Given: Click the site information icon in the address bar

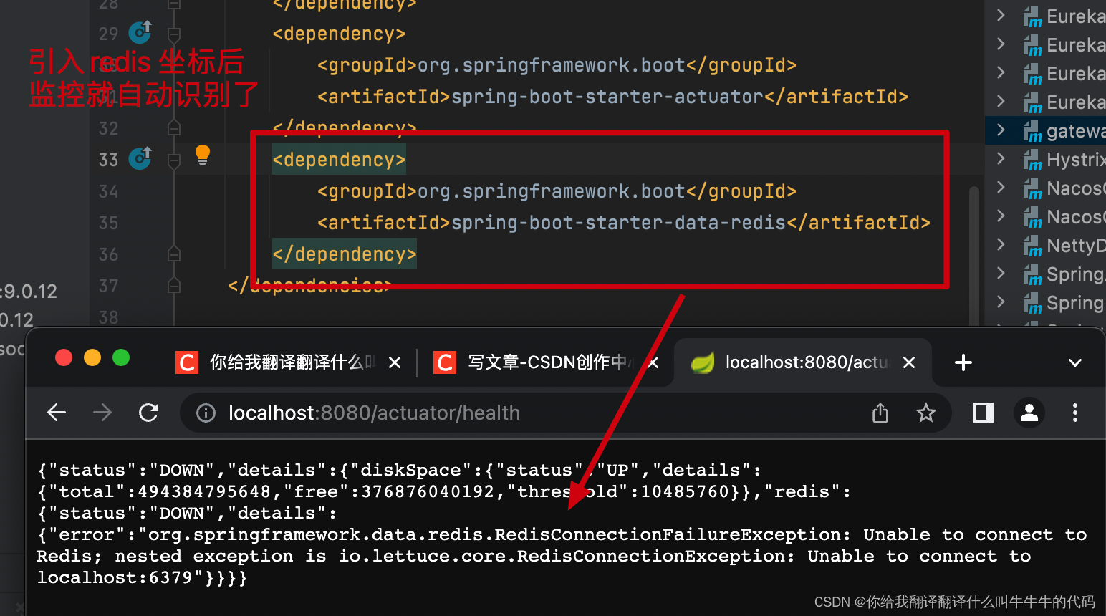Looking at the screenshot, I should 205,413.
